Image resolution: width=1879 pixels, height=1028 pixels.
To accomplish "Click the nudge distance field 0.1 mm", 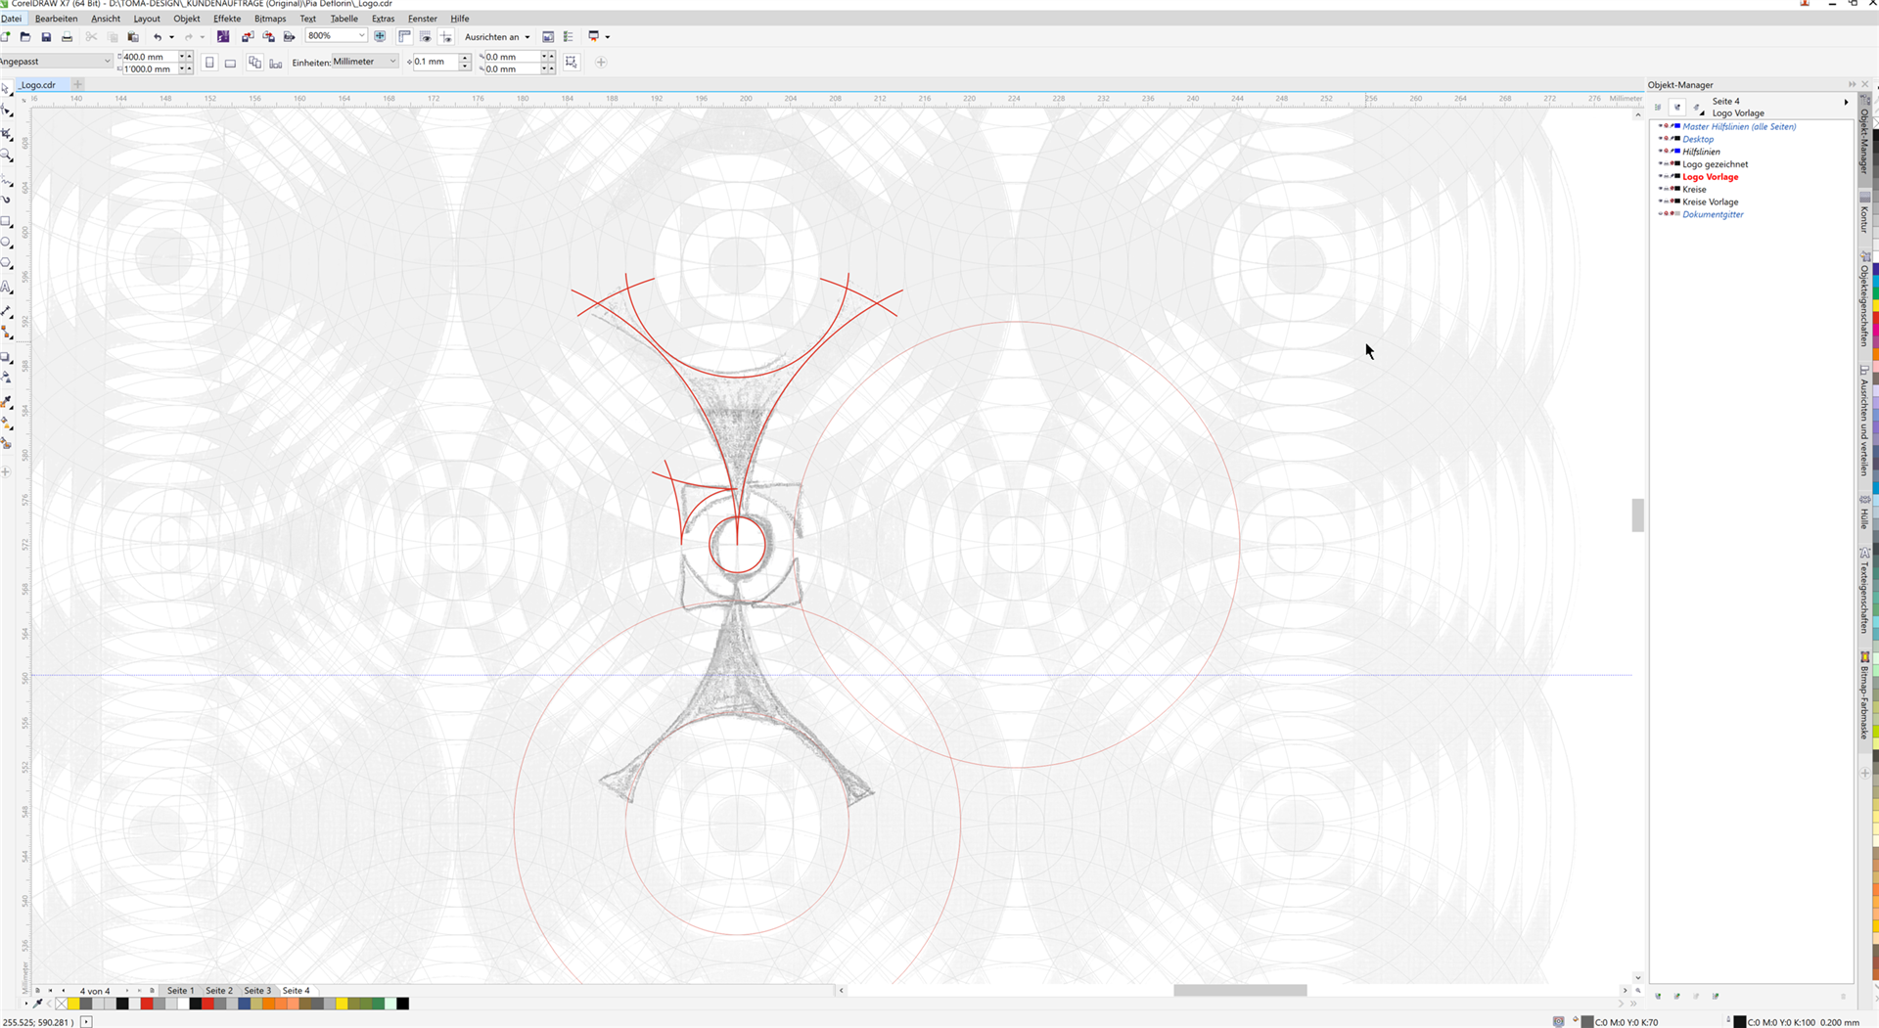I will click(x=434, y=62).
